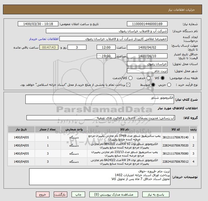Click the response deadline time 12:00
Image resolution: width=208 pixels, height=201 pixels.
[106, 47]
